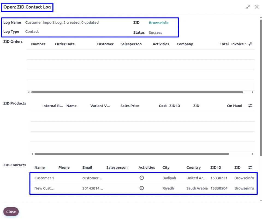The image size is (262, 219).
Task: Click the dialog's vertical scrollbar
Action: (261, 82)
